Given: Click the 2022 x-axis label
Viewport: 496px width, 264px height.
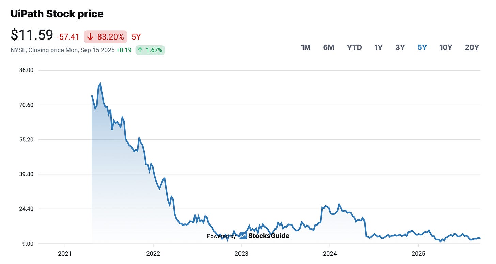Looking at the screenshot, I should pos(153,254).
